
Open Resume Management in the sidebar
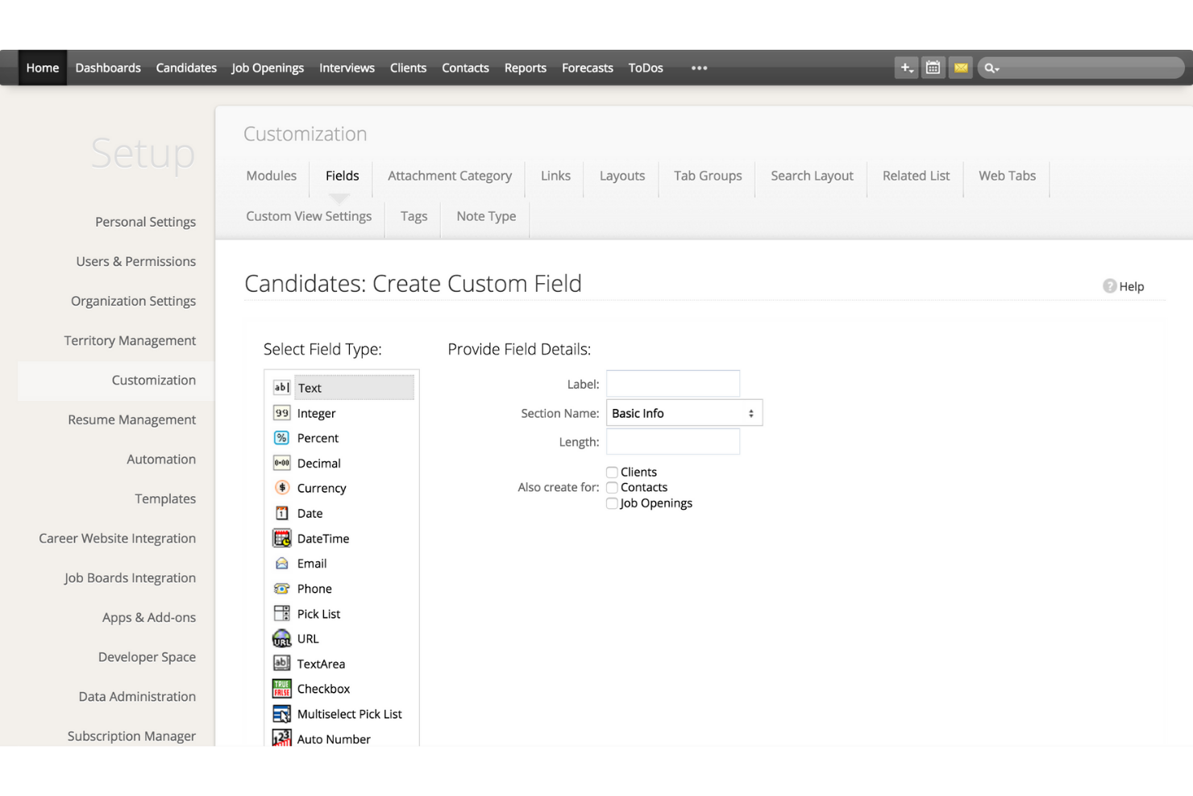[131, 419]
